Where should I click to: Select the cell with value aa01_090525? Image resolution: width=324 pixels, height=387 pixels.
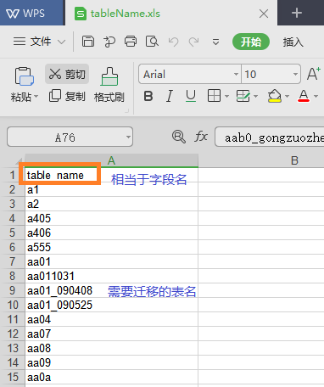click(111, 305)
